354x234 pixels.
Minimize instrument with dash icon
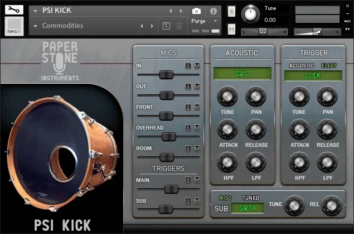coord(348,14)
